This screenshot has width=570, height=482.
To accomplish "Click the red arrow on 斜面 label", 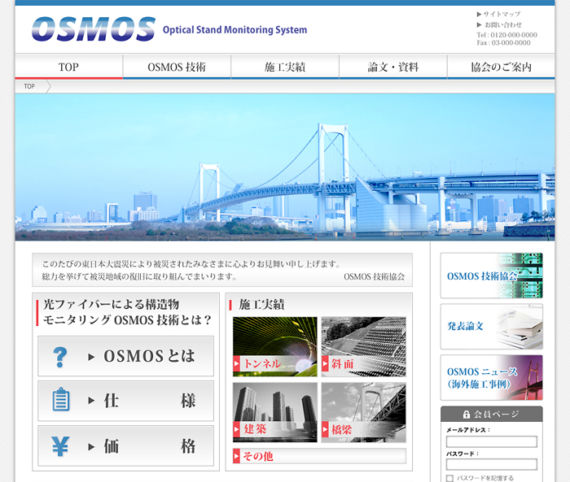I will (x=325, y=363).
